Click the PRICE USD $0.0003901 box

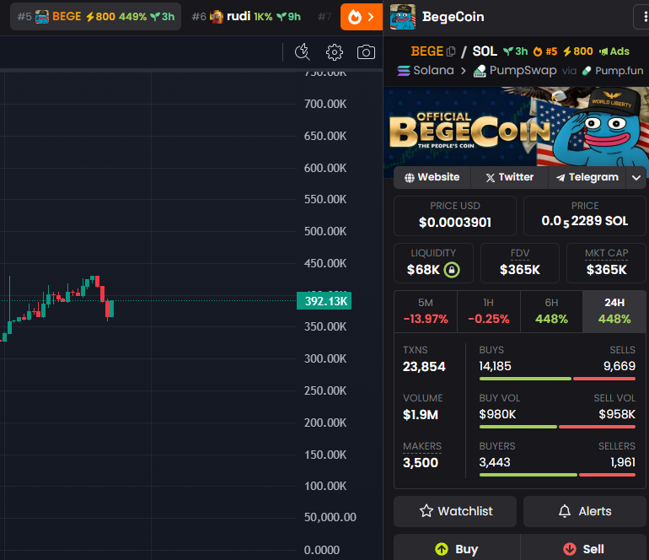(x=455, y=216)
